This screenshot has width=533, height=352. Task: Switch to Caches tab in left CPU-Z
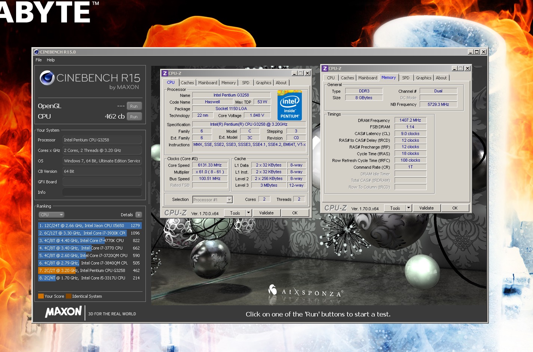coord(187,83)
